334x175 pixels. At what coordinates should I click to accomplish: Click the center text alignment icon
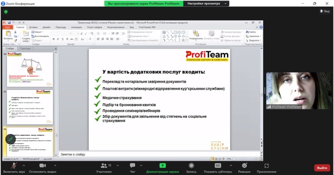tap(103, 39)
